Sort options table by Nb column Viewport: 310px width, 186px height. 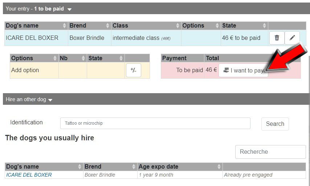click(x=73, y=58)
